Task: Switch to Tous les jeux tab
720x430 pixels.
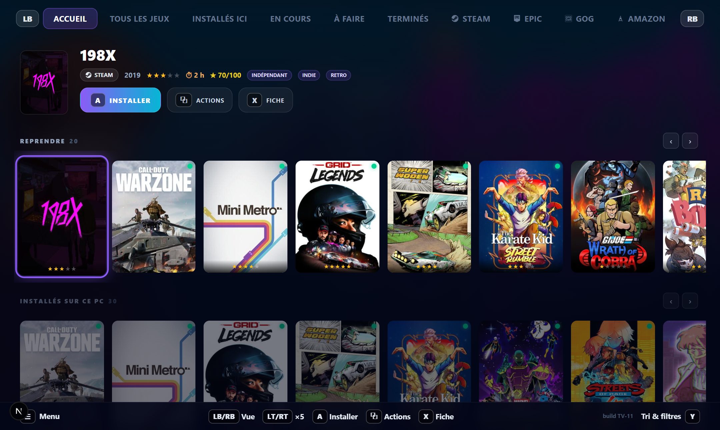Action: [139, 19]
